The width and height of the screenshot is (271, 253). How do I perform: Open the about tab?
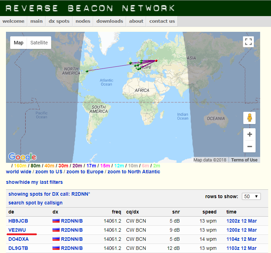tap(136, 21)
